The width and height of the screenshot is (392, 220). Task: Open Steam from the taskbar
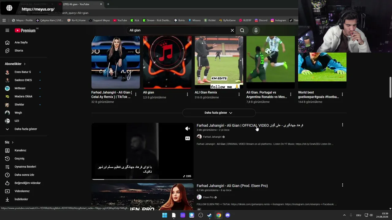point(209,215)
